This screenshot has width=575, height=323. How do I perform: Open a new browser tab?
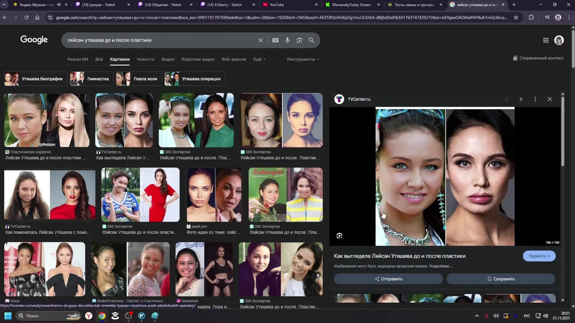point(514,5)
